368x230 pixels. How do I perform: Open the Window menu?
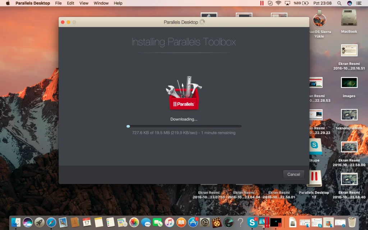point(101,3)
